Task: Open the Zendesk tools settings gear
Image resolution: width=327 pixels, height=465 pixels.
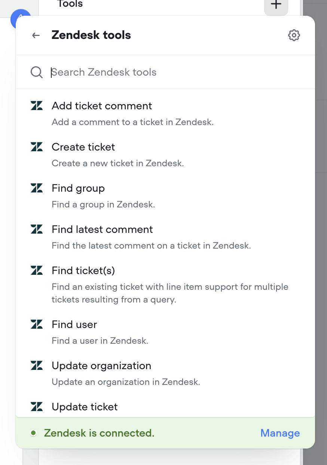Action: tap(294, 35)
